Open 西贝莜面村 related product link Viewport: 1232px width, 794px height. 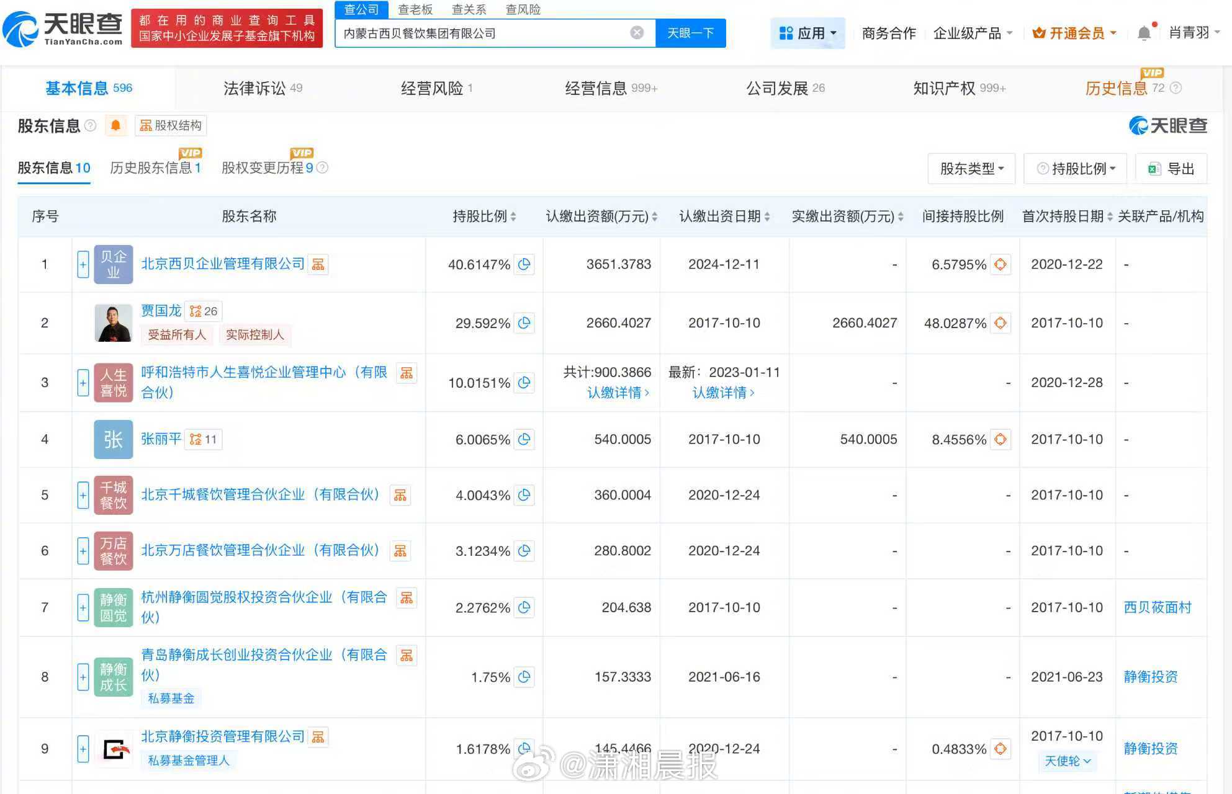(1158, 607)
